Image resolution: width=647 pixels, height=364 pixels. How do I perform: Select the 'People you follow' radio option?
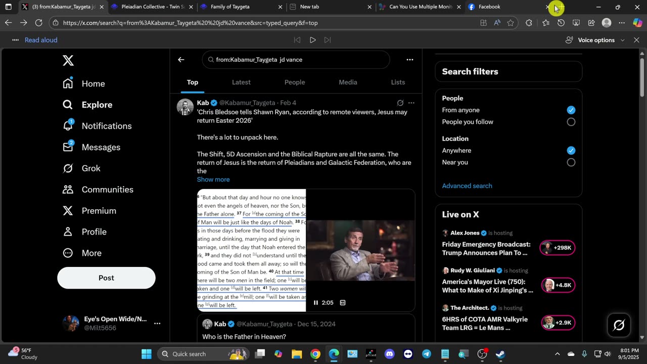(571, 122)
